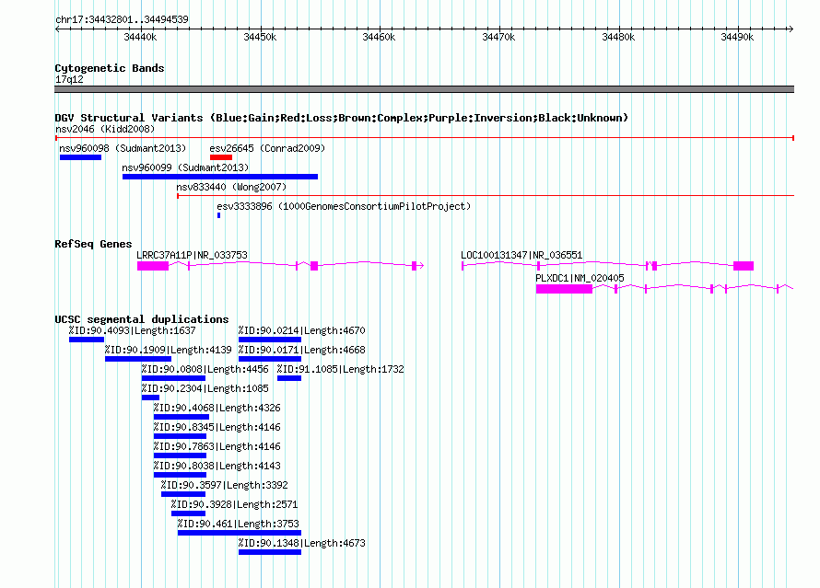Image resolution: width=820 pixels, height=588 pixels.
Task: Click the 34490k ruler tick label
Action: coord(737,37)
